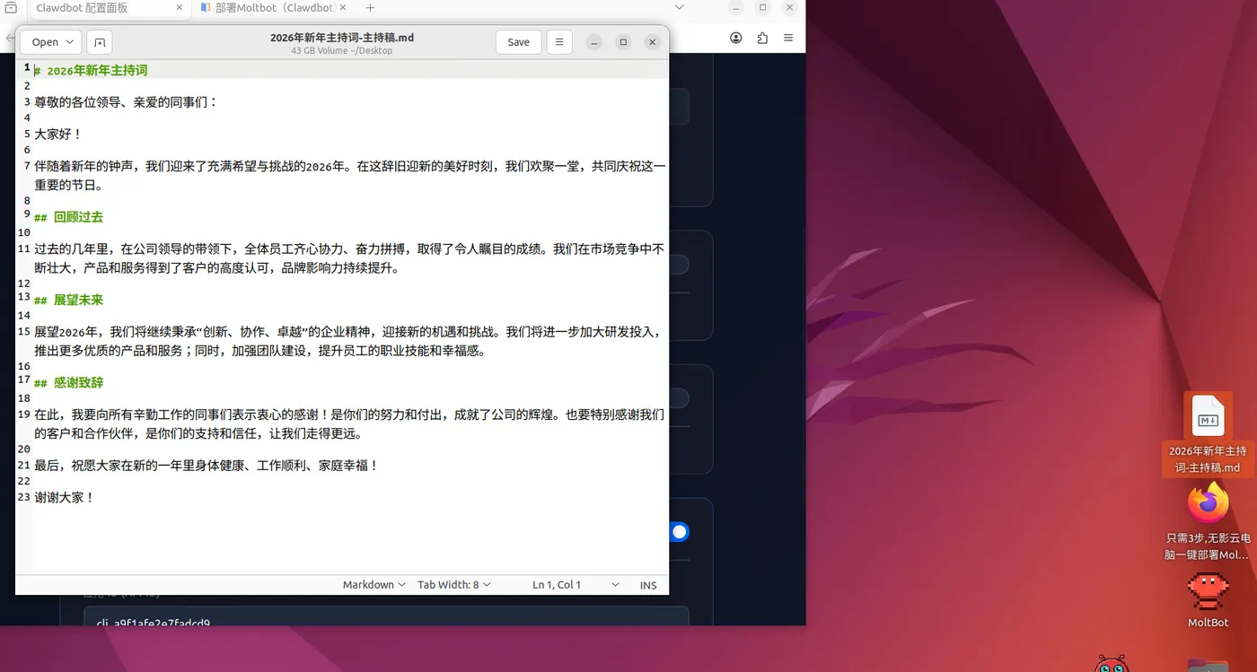The height and width of the screenshot is (672, 1257).
Task: List all browser tabs with the chevron
Action: (680, 8)
